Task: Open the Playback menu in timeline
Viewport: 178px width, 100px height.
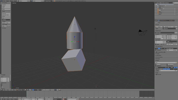Action: click(x=16, y=99)
